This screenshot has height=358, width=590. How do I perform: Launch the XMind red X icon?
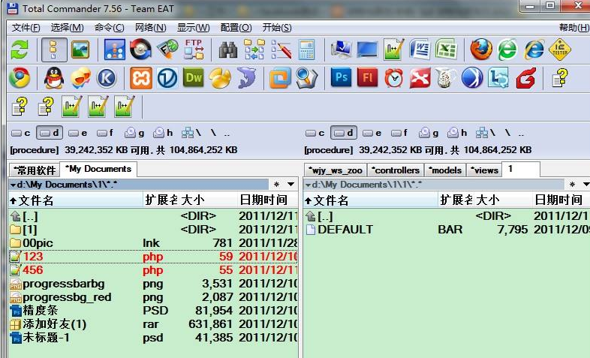[420, 78]
